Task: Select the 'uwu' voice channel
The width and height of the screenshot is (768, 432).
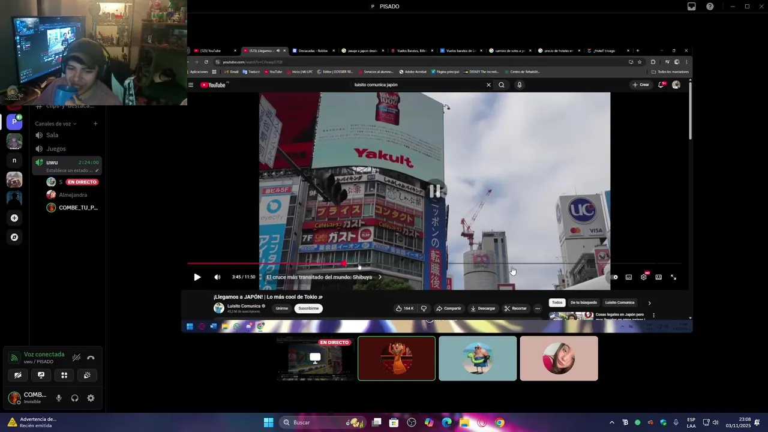Action: point(66,165)
